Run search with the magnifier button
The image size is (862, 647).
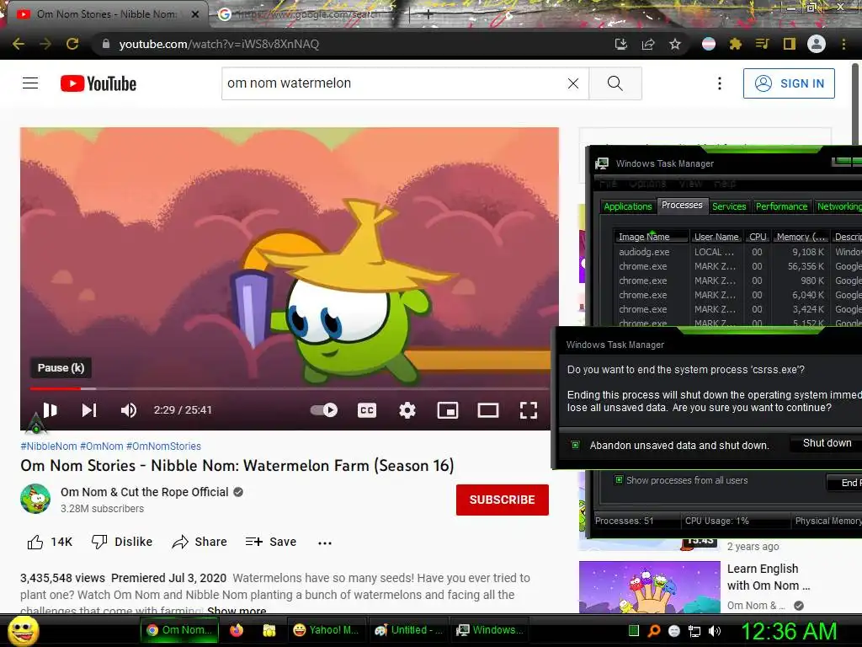tap(615, 83)
